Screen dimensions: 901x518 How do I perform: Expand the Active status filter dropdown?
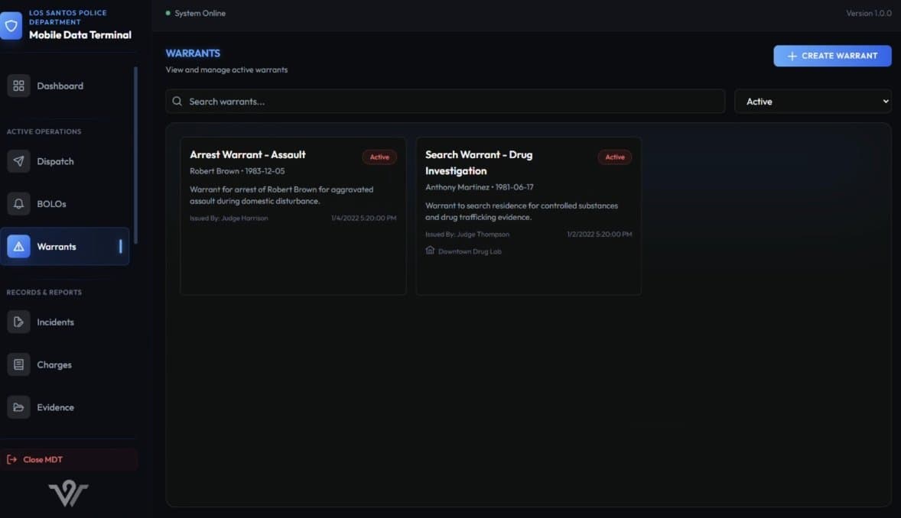click(812, 102)
